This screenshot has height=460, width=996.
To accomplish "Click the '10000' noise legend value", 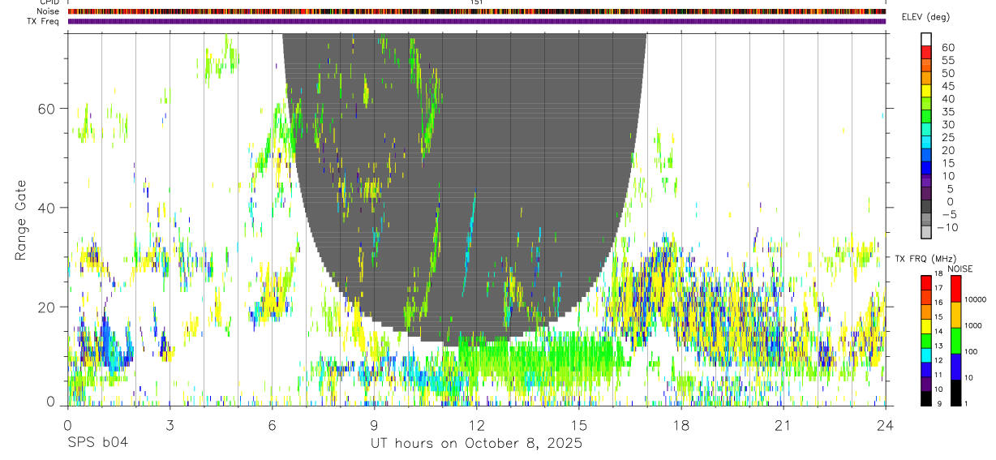I will [975, 299].
